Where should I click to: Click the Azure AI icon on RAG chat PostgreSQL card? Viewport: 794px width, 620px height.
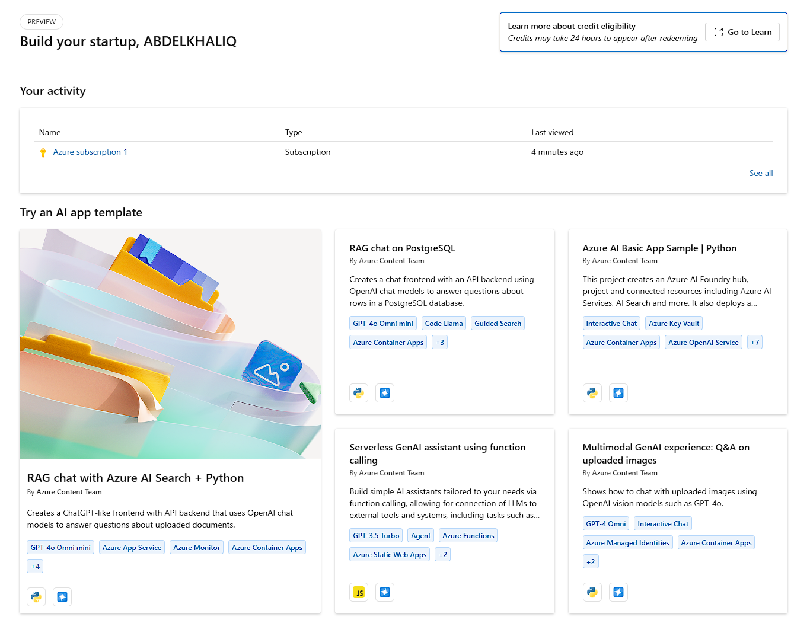(x=385, y=393)
